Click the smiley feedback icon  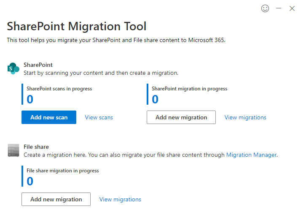click(x=265, y=8)
